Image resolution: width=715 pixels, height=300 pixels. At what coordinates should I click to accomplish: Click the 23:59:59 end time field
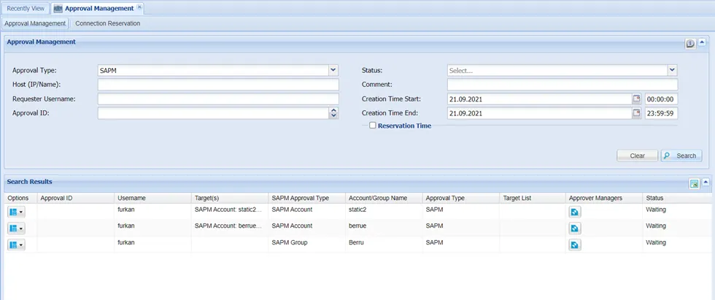pos(661,113)
